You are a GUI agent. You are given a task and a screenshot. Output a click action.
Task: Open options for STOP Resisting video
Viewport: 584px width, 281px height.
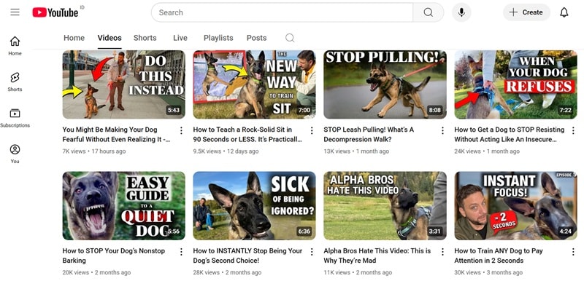(573, 130)
